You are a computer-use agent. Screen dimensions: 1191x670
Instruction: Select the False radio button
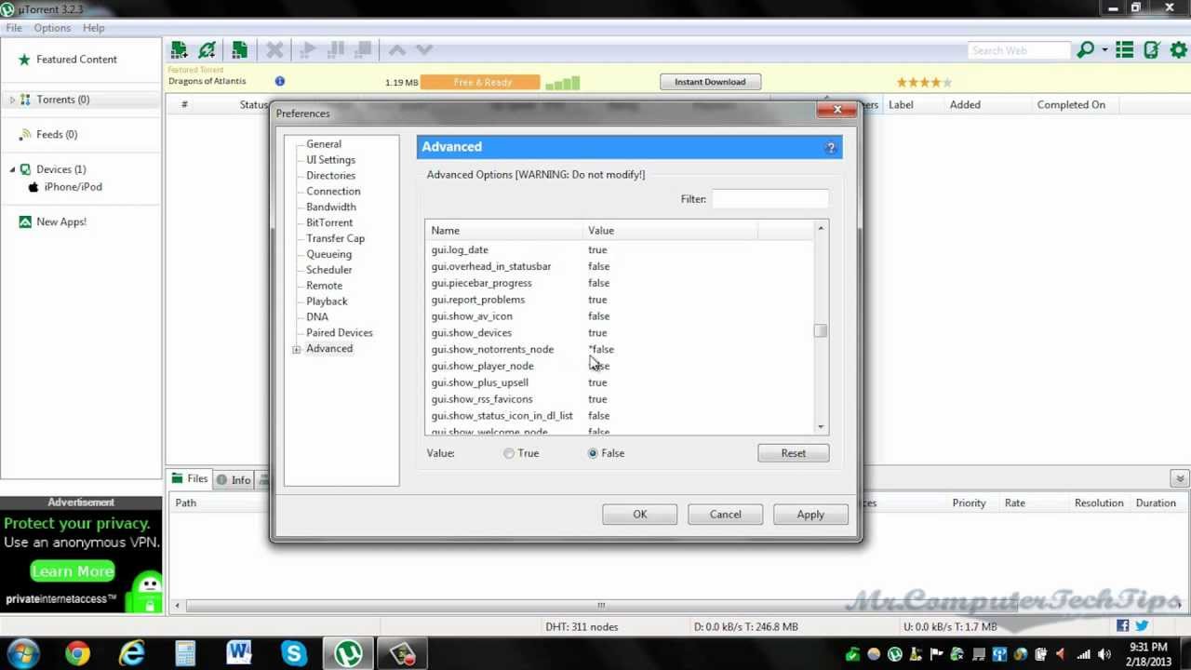593,453
